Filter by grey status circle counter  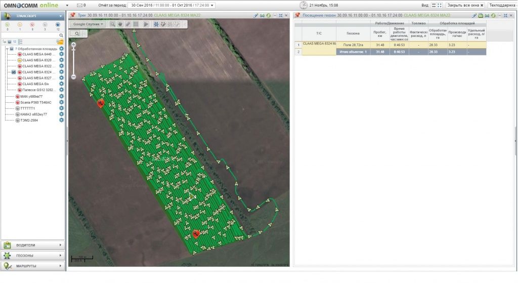[45, 25]
